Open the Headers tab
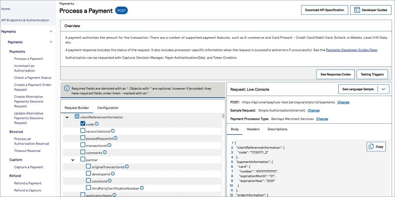 pyautogui.click(x=253, y=129)
